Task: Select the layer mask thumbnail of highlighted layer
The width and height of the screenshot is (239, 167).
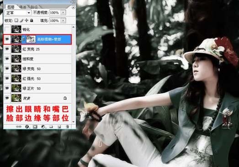Action: [31, 39]
